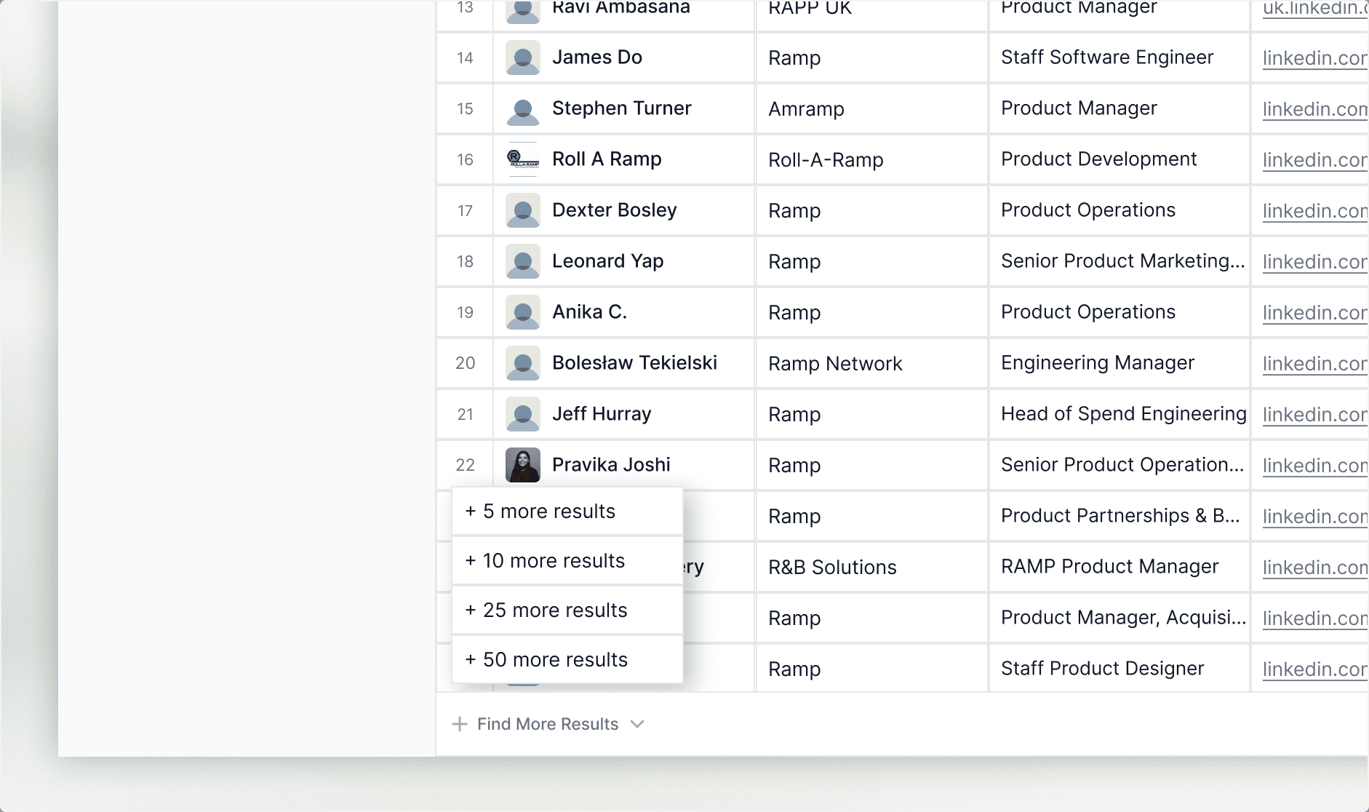
Task: Click the Senior Product Operation... title cell
Action: pyautogui.click(x=1119, y=465)
